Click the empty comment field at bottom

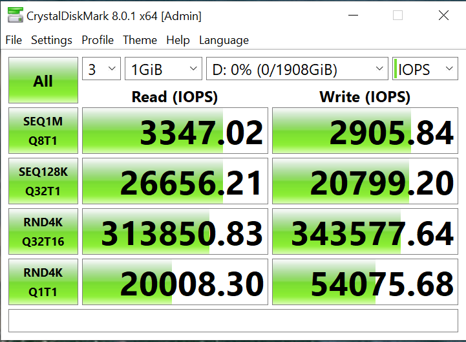[233, 321]
